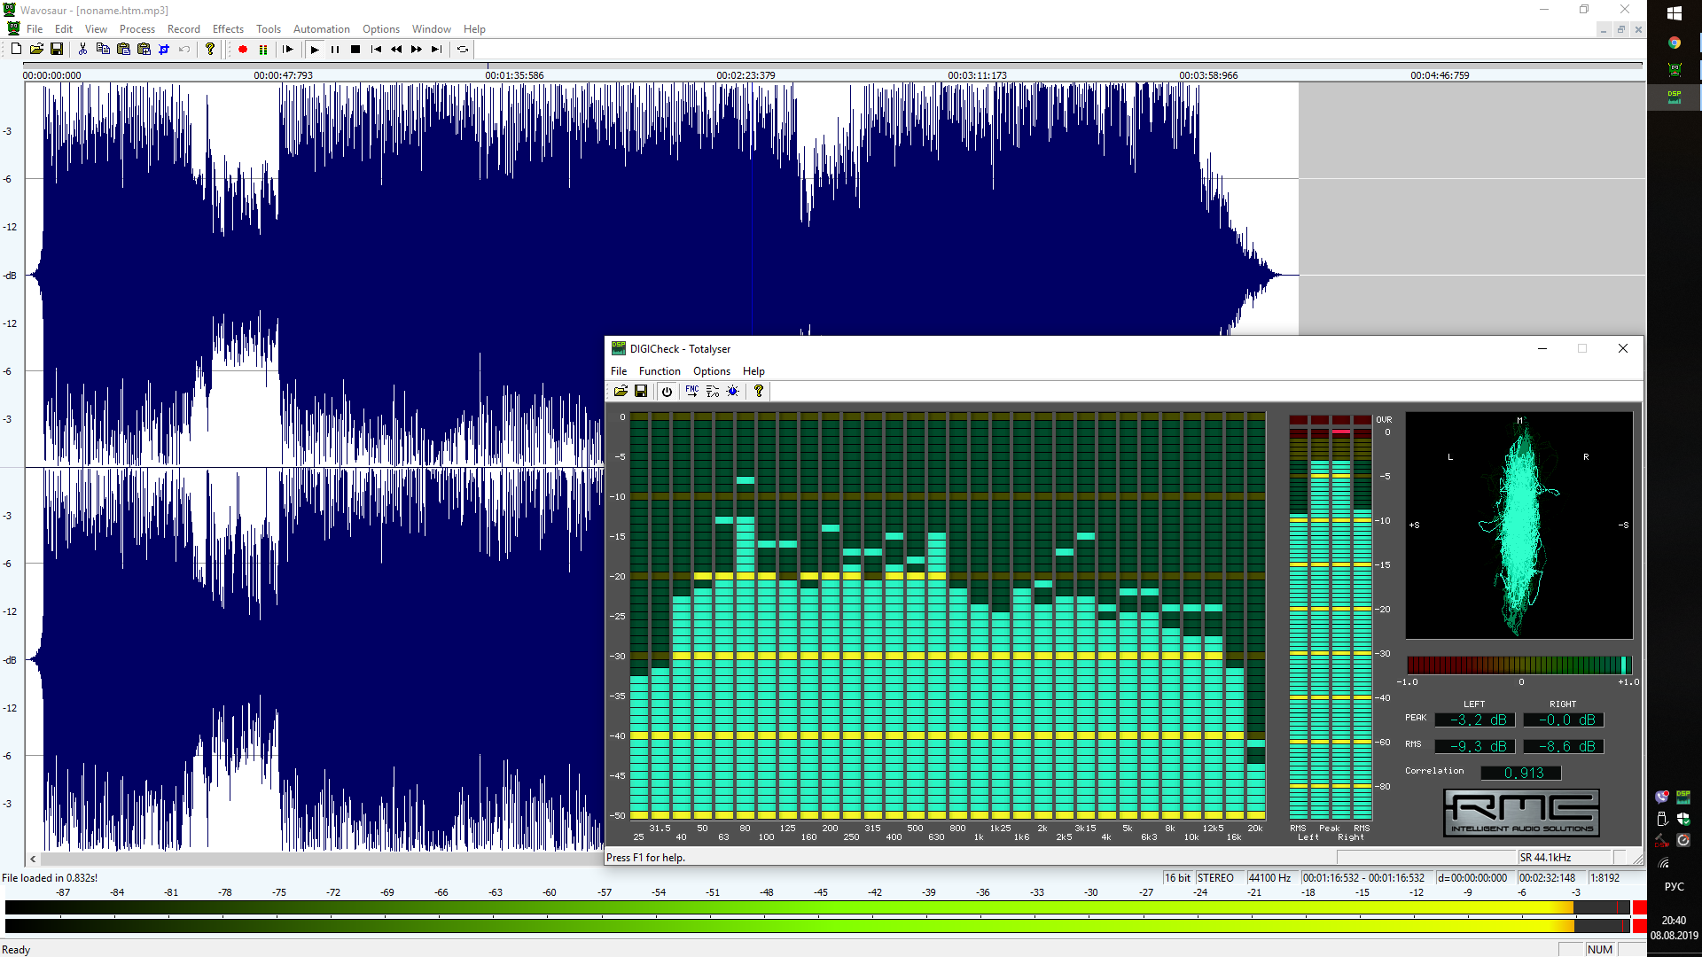Open the Process menu
The width and height of the screenshot is (1702, 957).
(x=137, y=29)
